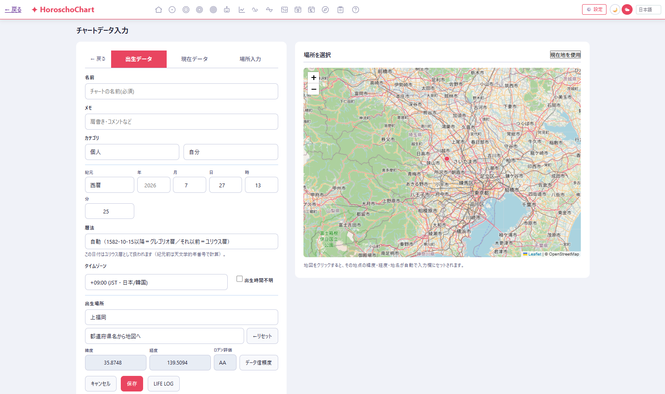
Task: Click the red location marker on map
Action: point(447,159)
